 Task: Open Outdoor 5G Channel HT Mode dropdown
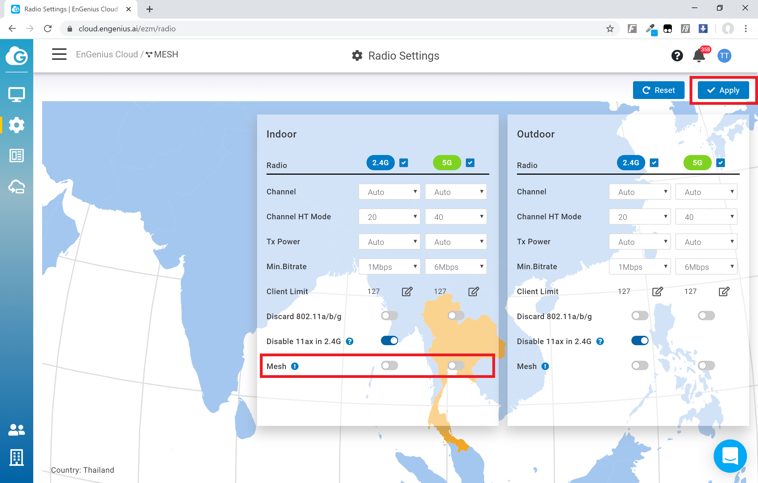(706, 217)
